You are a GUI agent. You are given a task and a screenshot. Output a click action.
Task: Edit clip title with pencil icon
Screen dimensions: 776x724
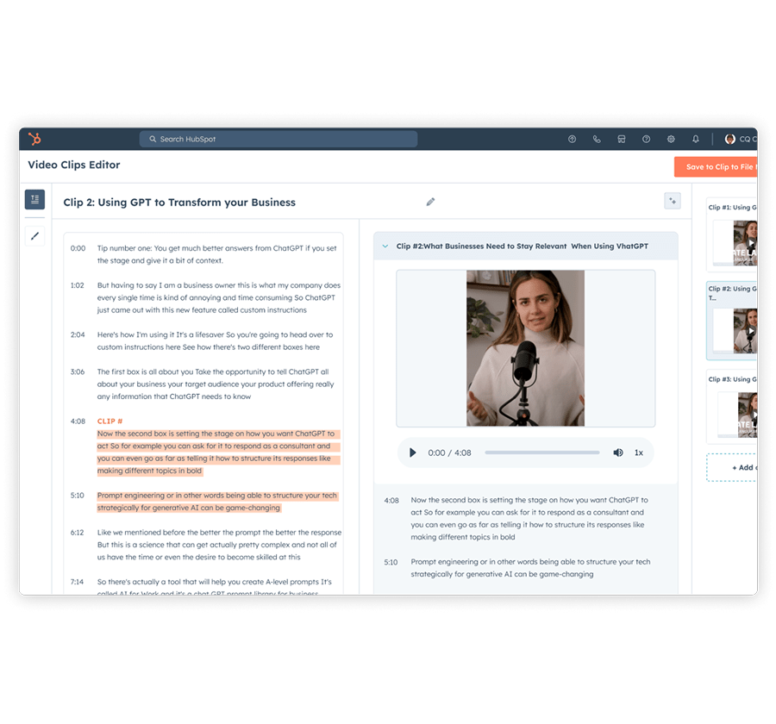(x=430, y=202)
